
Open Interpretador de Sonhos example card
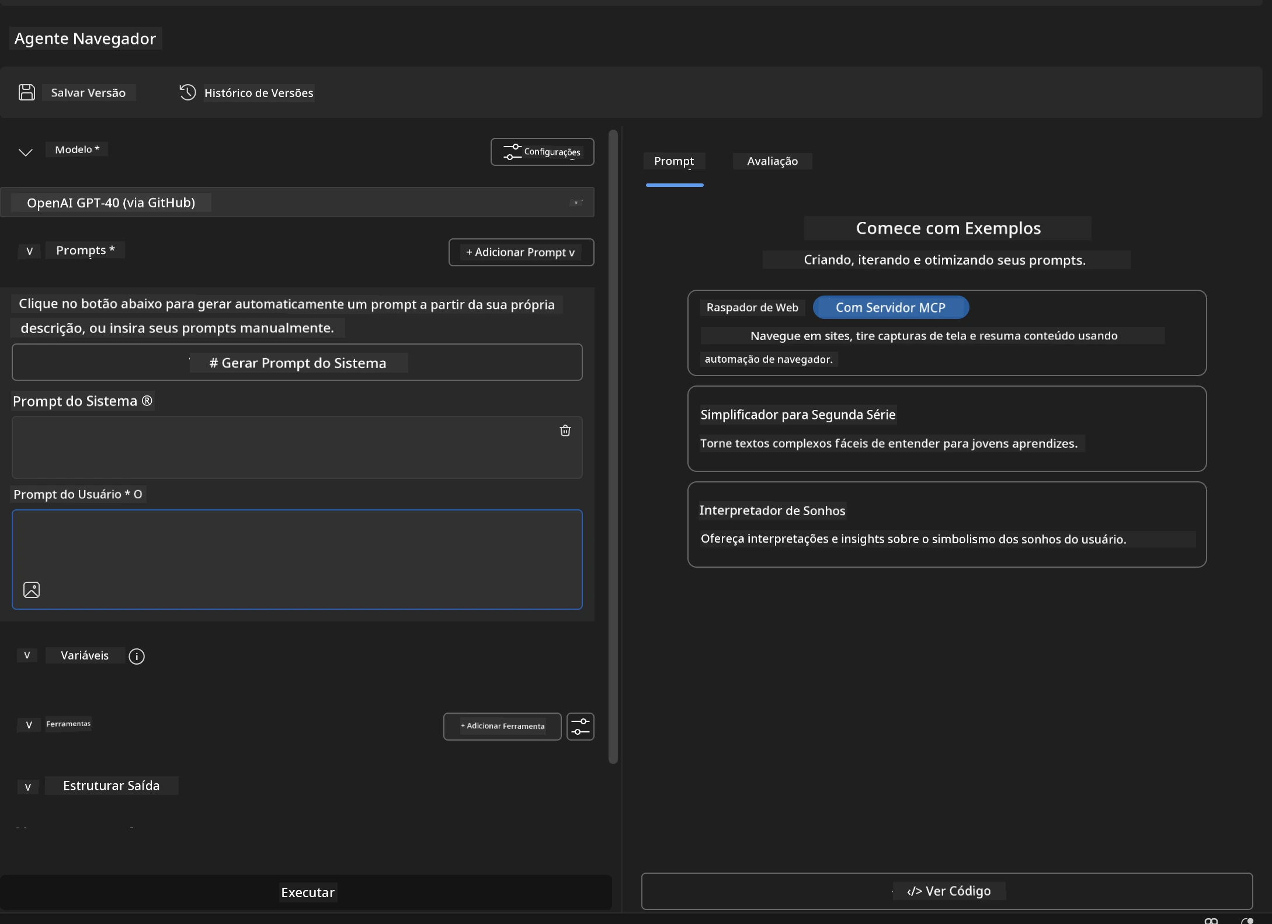[947, 524]
